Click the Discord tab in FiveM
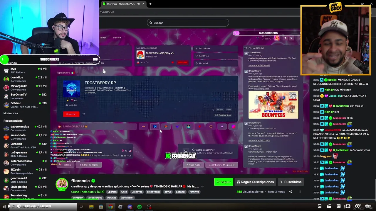The height and width of the screenshot is (211, 376). pyautogui.click(x=117, y=38)
